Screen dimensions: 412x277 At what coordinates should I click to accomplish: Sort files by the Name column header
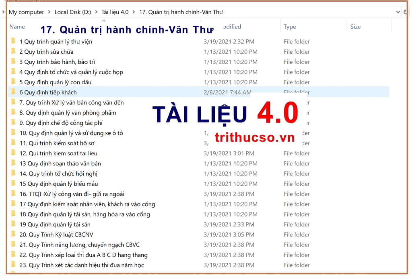[x=17, y=26]
